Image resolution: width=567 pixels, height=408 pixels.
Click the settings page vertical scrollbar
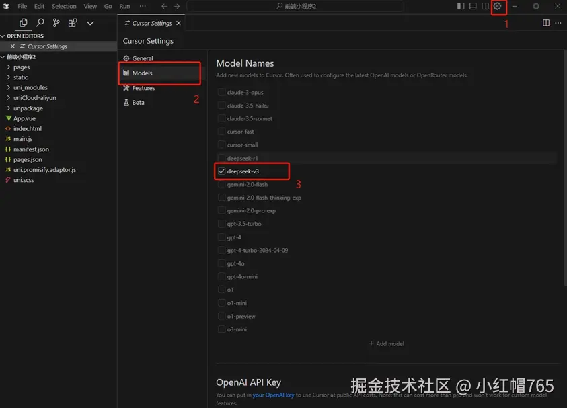point(565,169)
